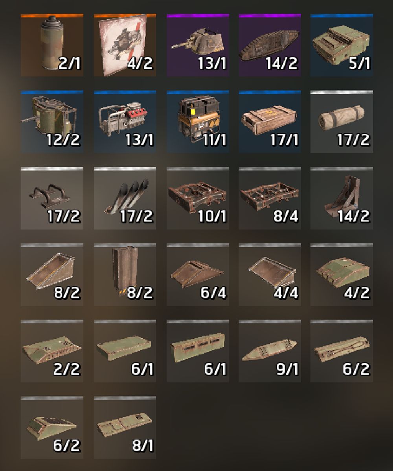Click the green armor piece labeled 2/2
Image resolution: width=393 pixels, height=471 pixels.
coord(52,351)
